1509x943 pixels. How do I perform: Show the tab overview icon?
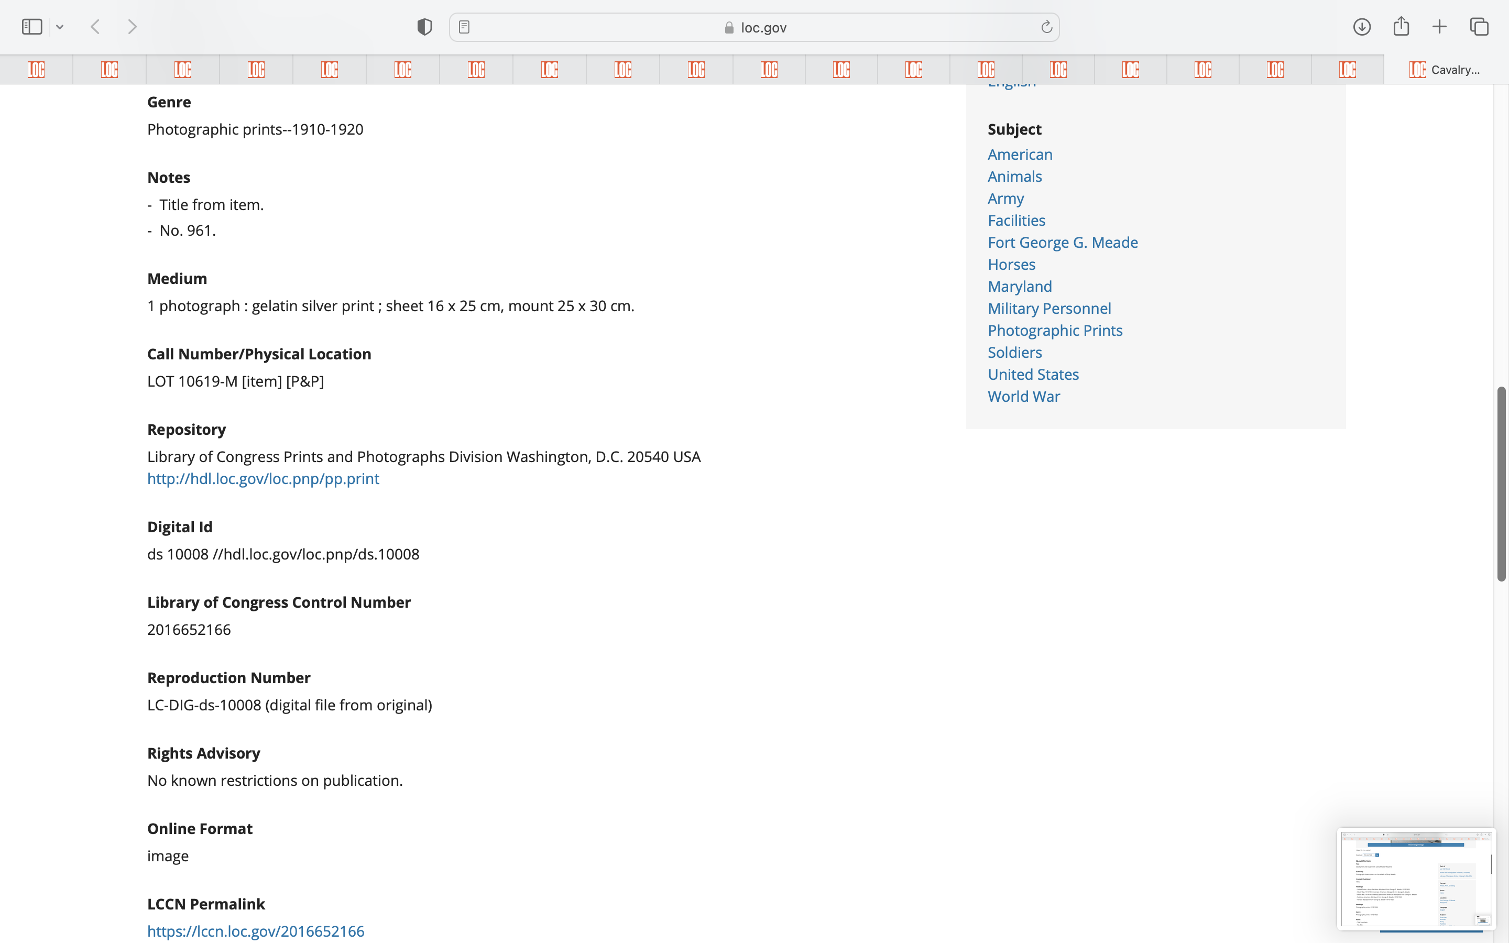point(1479,27)
